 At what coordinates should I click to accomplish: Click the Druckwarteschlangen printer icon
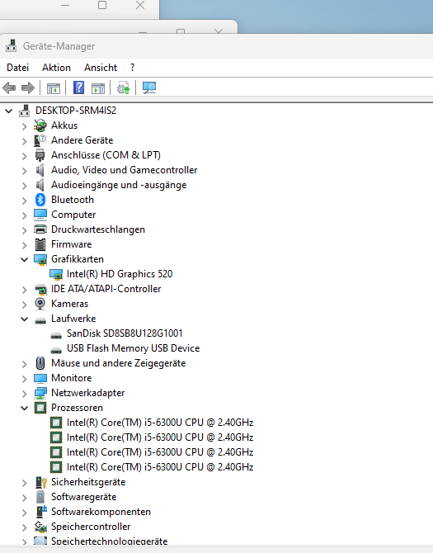pyautogui.click(x=40, y=229)
